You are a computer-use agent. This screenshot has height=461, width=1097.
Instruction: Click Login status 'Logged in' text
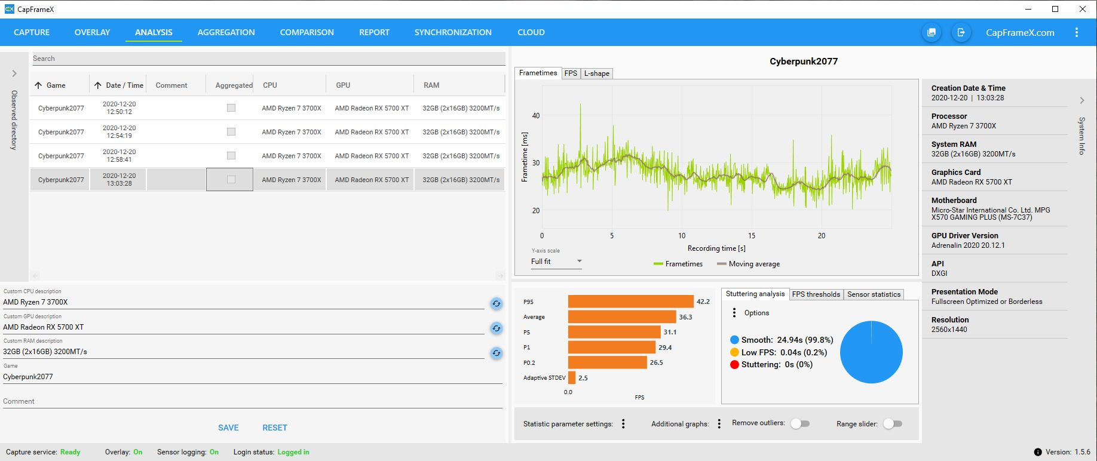(x=293, y=452)
